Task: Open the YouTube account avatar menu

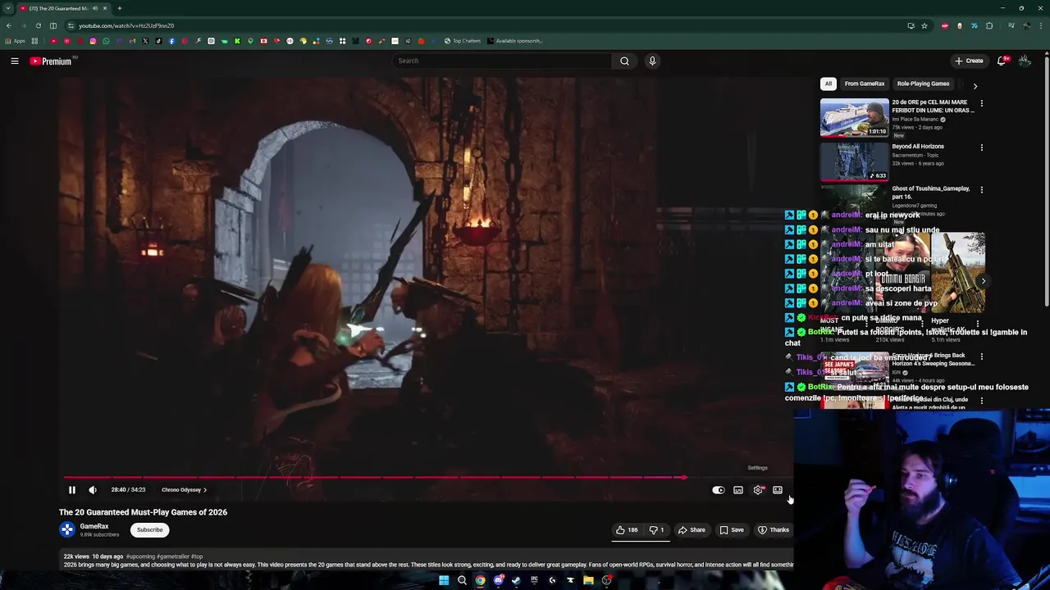Action: tap(1025, 61)
